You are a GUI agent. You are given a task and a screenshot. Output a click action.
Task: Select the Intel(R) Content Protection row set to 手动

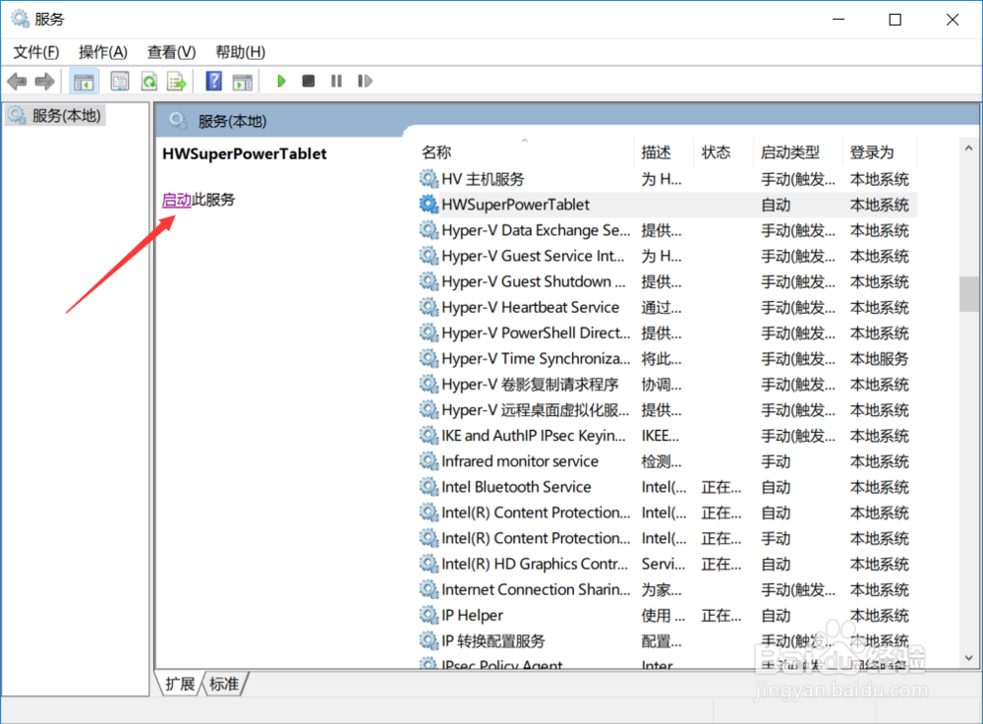(x=667, y=538)
